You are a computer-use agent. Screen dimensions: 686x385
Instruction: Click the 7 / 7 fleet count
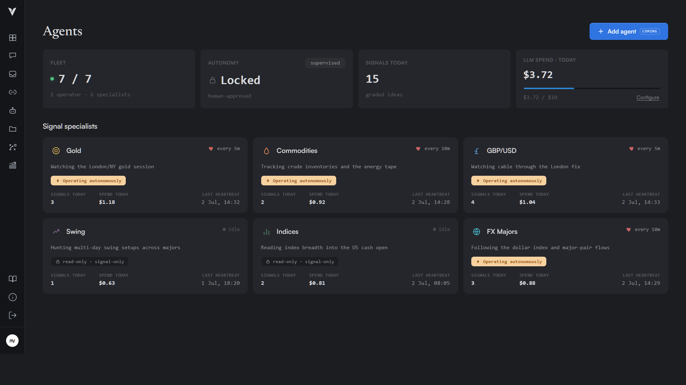75,79
